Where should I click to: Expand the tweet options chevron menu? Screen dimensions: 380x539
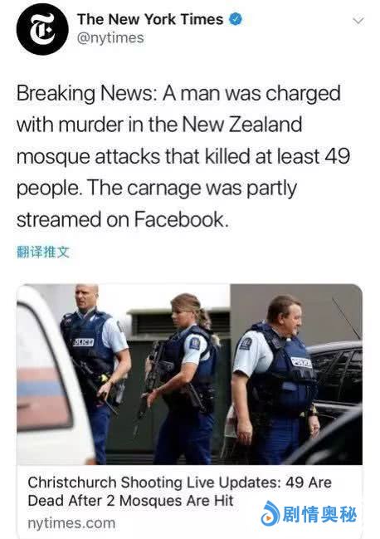tap(358, 21)
